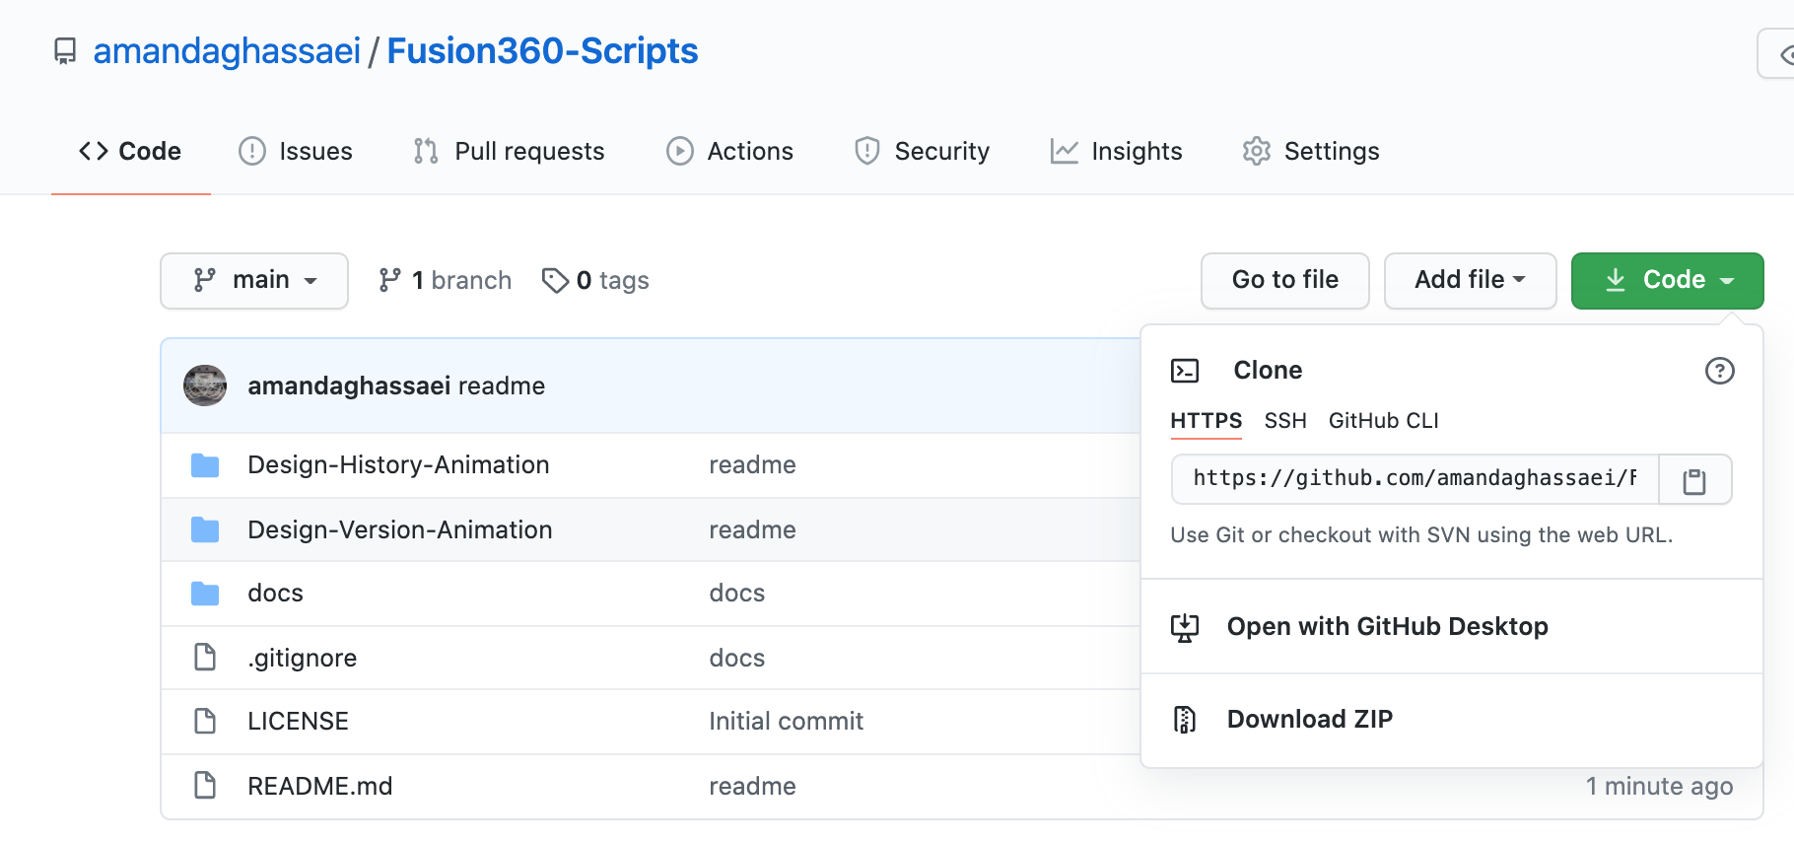Switch to the Insights tab

click(1117, 151)
